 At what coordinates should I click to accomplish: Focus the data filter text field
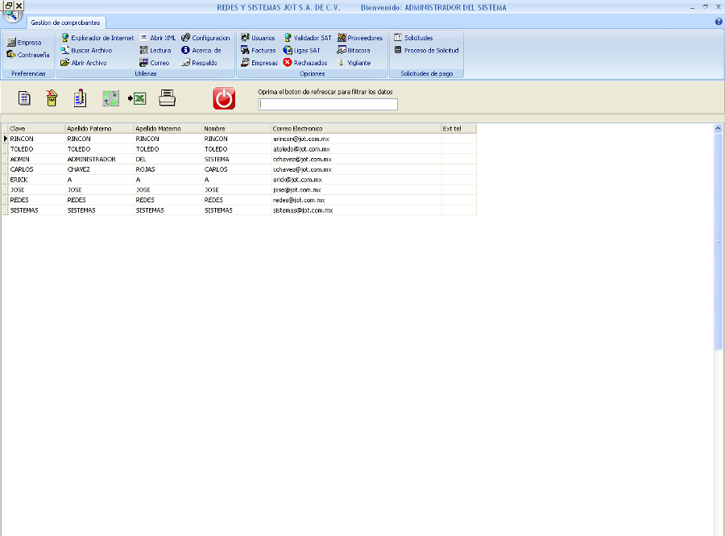click(328, 104)
